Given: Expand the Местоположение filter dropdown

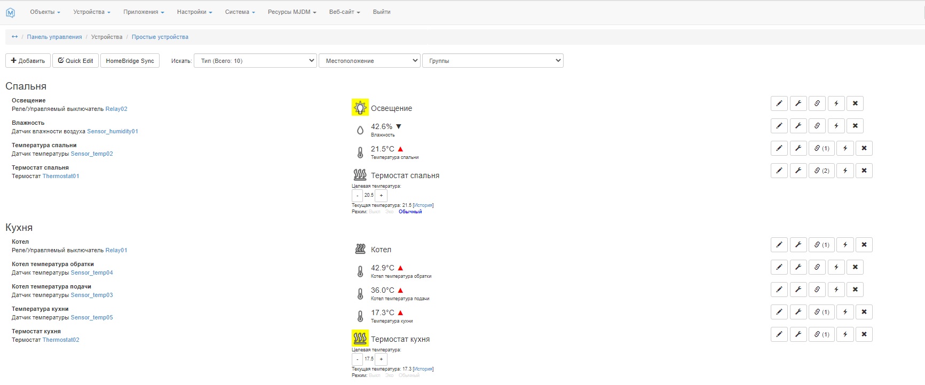Looking at the screenshot, I should tap(369, 61).
